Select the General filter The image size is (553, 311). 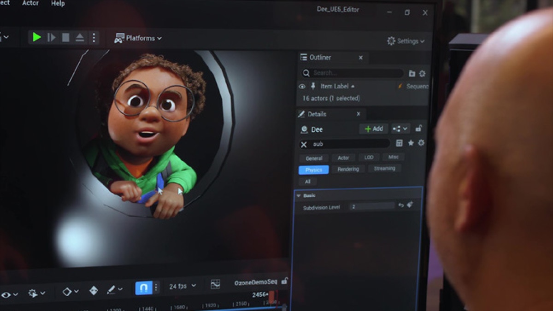pos(314,158)
